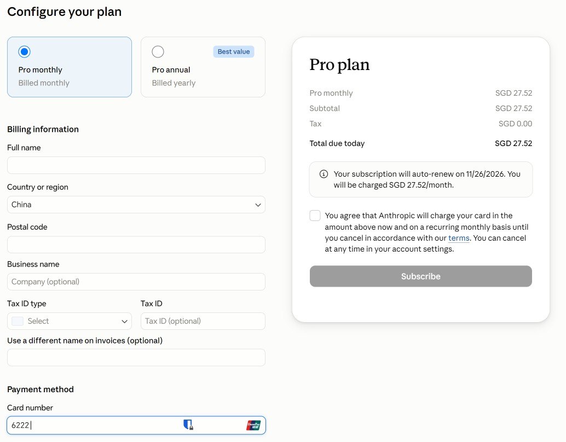
Task: Select the Pro monthly radio button
Action: [25, 51]
